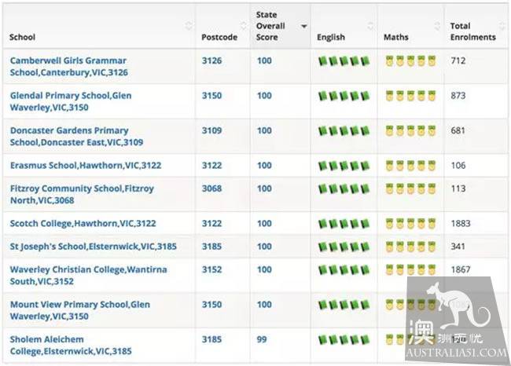Click English book rating for Glendal Primary
The width and height of the screenshot is (511, 366).
click(344, 96)
